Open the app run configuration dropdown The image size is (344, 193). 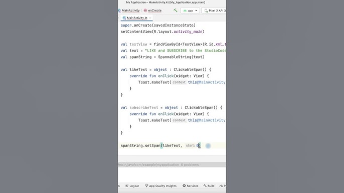[x=190, y=10]
